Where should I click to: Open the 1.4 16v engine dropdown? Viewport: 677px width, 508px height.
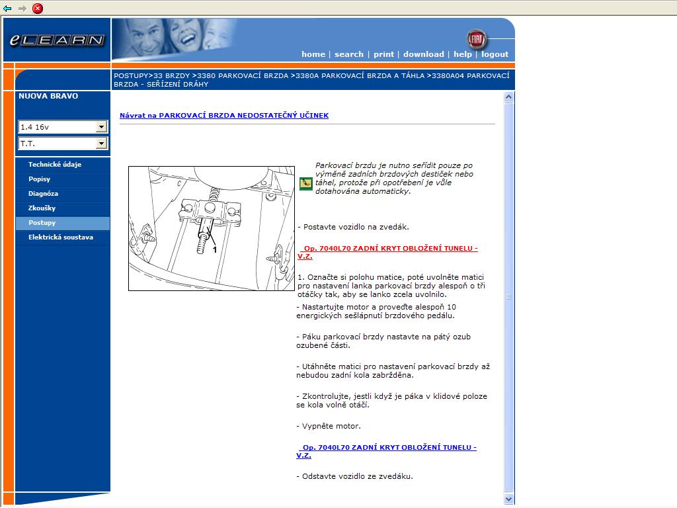[63, 127]
